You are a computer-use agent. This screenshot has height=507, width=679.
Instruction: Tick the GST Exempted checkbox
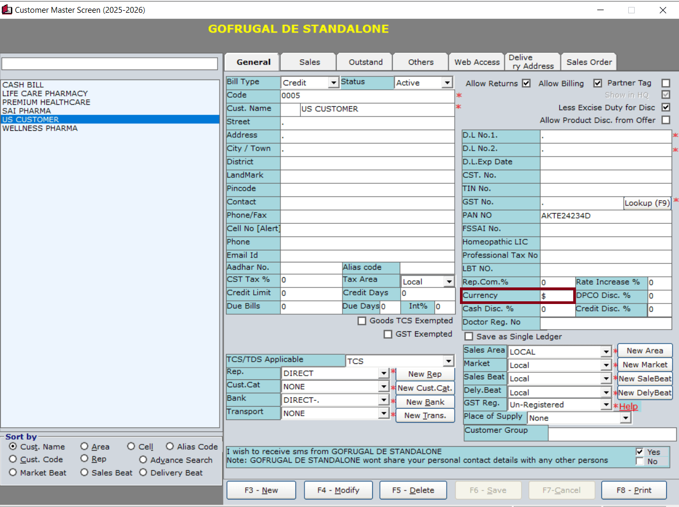coord(388,334)
